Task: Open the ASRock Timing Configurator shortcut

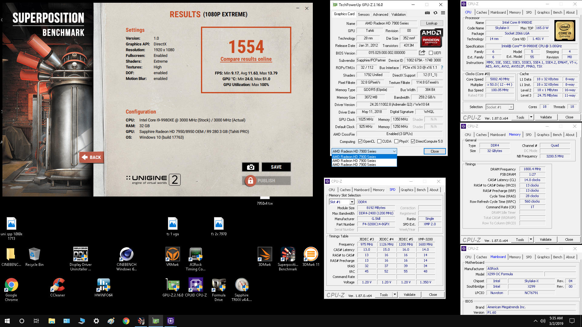Action: 196,259
